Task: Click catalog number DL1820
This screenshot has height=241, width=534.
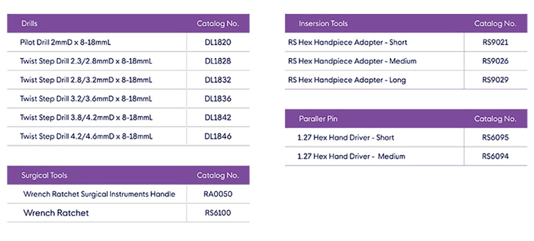Action: coord(218,43)
